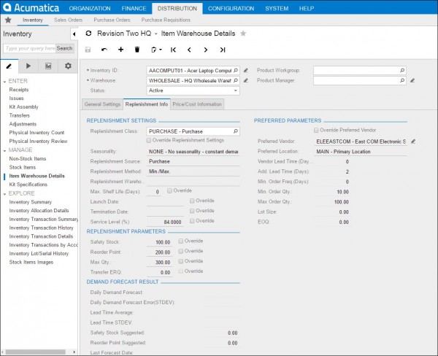
Task: Open the clipboard toolbar dropdown
Action: (x=155, y=50)
